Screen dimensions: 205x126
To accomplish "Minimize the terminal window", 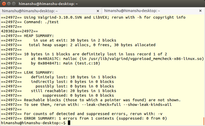I will [9, 4].
